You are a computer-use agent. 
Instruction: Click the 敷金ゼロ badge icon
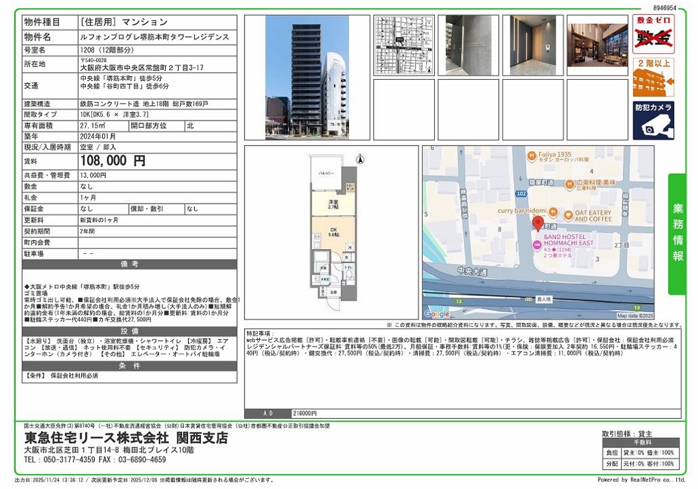point(653,34)
